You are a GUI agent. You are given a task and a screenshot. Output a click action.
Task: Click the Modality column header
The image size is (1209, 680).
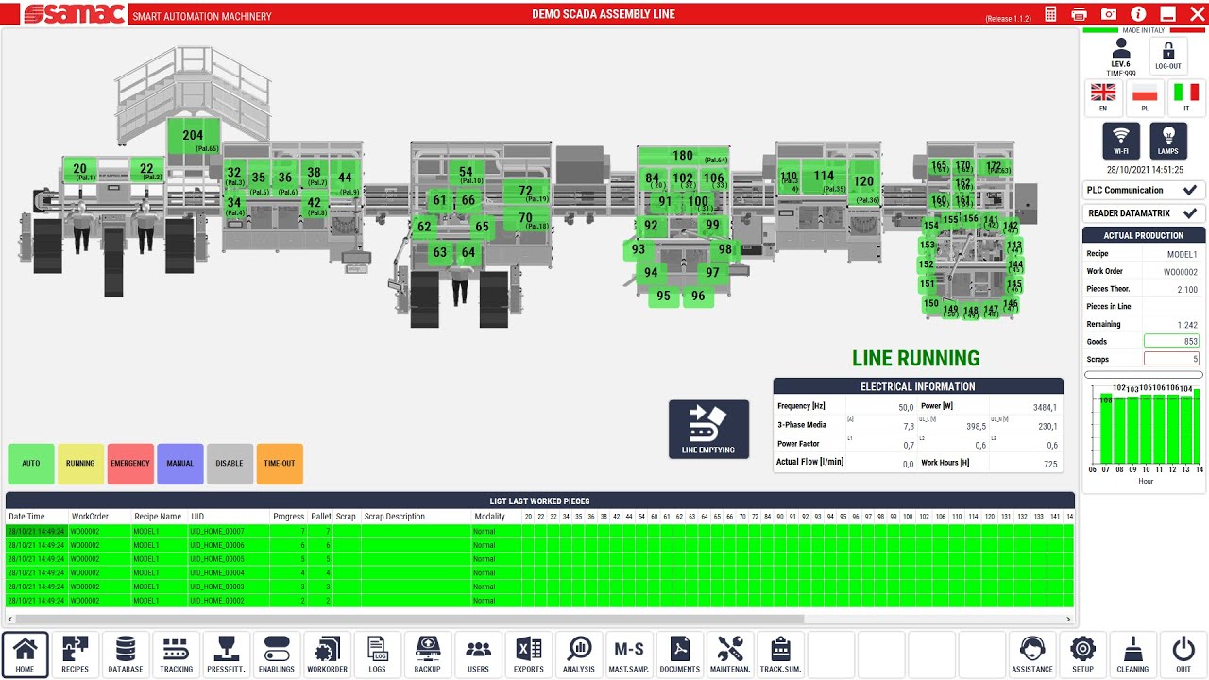497,517
